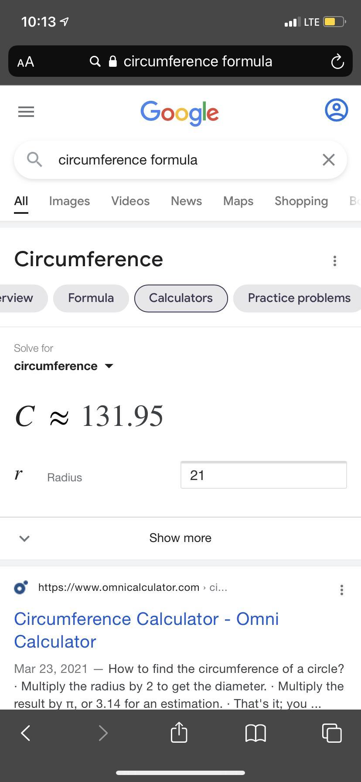This screenshot has width=361, height=782.
Task: Go back with Safari back arrow
Action: coord(26,733)
